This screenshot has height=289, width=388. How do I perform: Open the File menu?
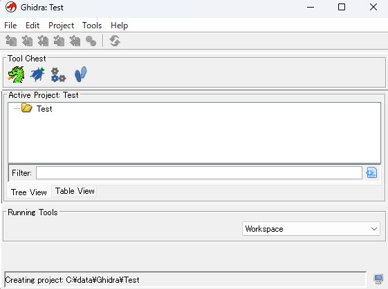click(x=10, y=26)
